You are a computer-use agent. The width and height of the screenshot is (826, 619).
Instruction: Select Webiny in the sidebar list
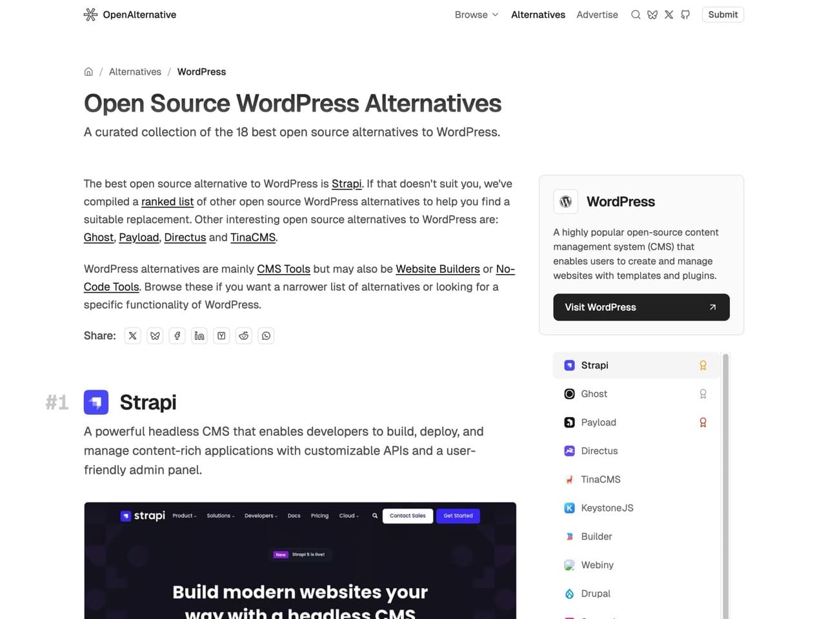point(636,565)
